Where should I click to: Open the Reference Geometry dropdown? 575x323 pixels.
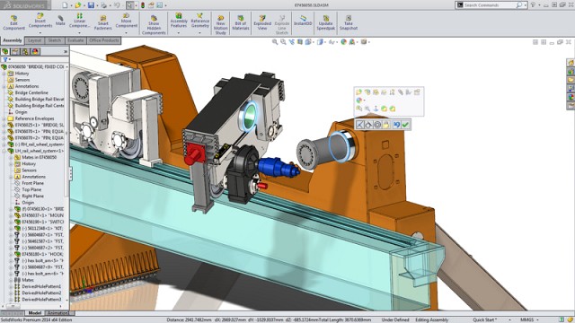click(199, 32)
